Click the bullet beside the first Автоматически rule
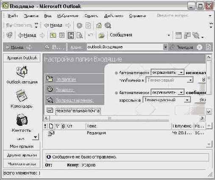215x180 pixels. pyautogui.click(x=116, y=73)
